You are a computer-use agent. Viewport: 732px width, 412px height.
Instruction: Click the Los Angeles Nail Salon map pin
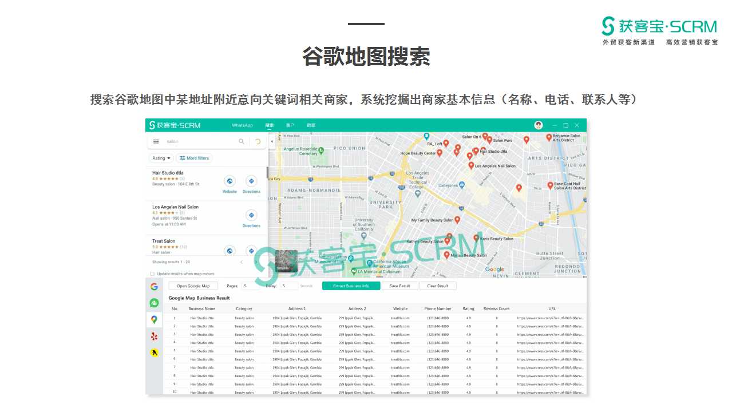(x=471, y=165)
